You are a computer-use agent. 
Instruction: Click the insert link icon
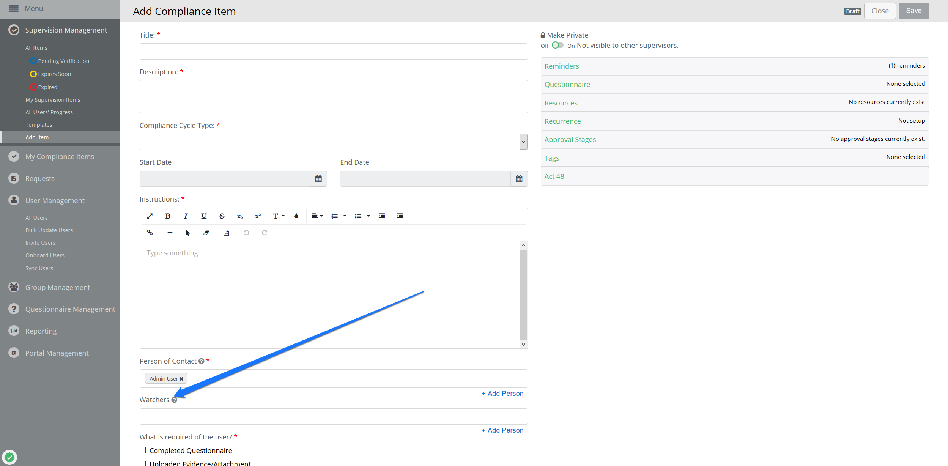pos(150,233)
